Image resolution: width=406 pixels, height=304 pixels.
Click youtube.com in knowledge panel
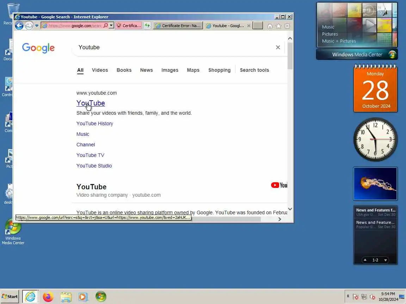click(147, 195)
